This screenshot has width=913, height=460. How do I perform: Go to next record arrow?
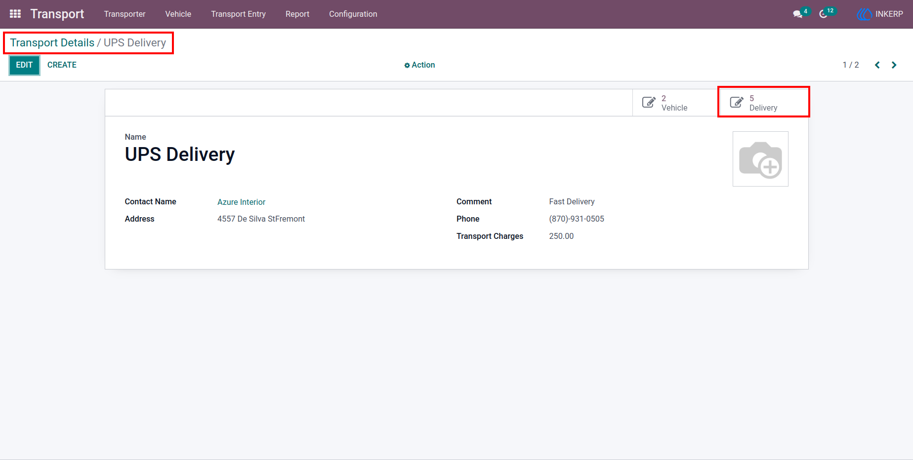pyautogui.click(x=894, y=65)
